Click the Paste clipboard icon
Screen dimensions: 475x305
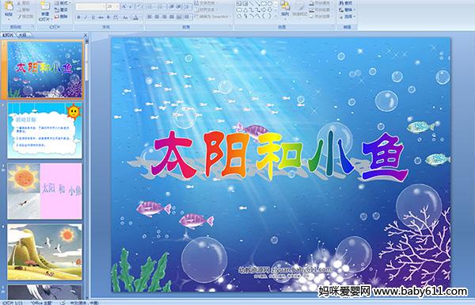9,6
